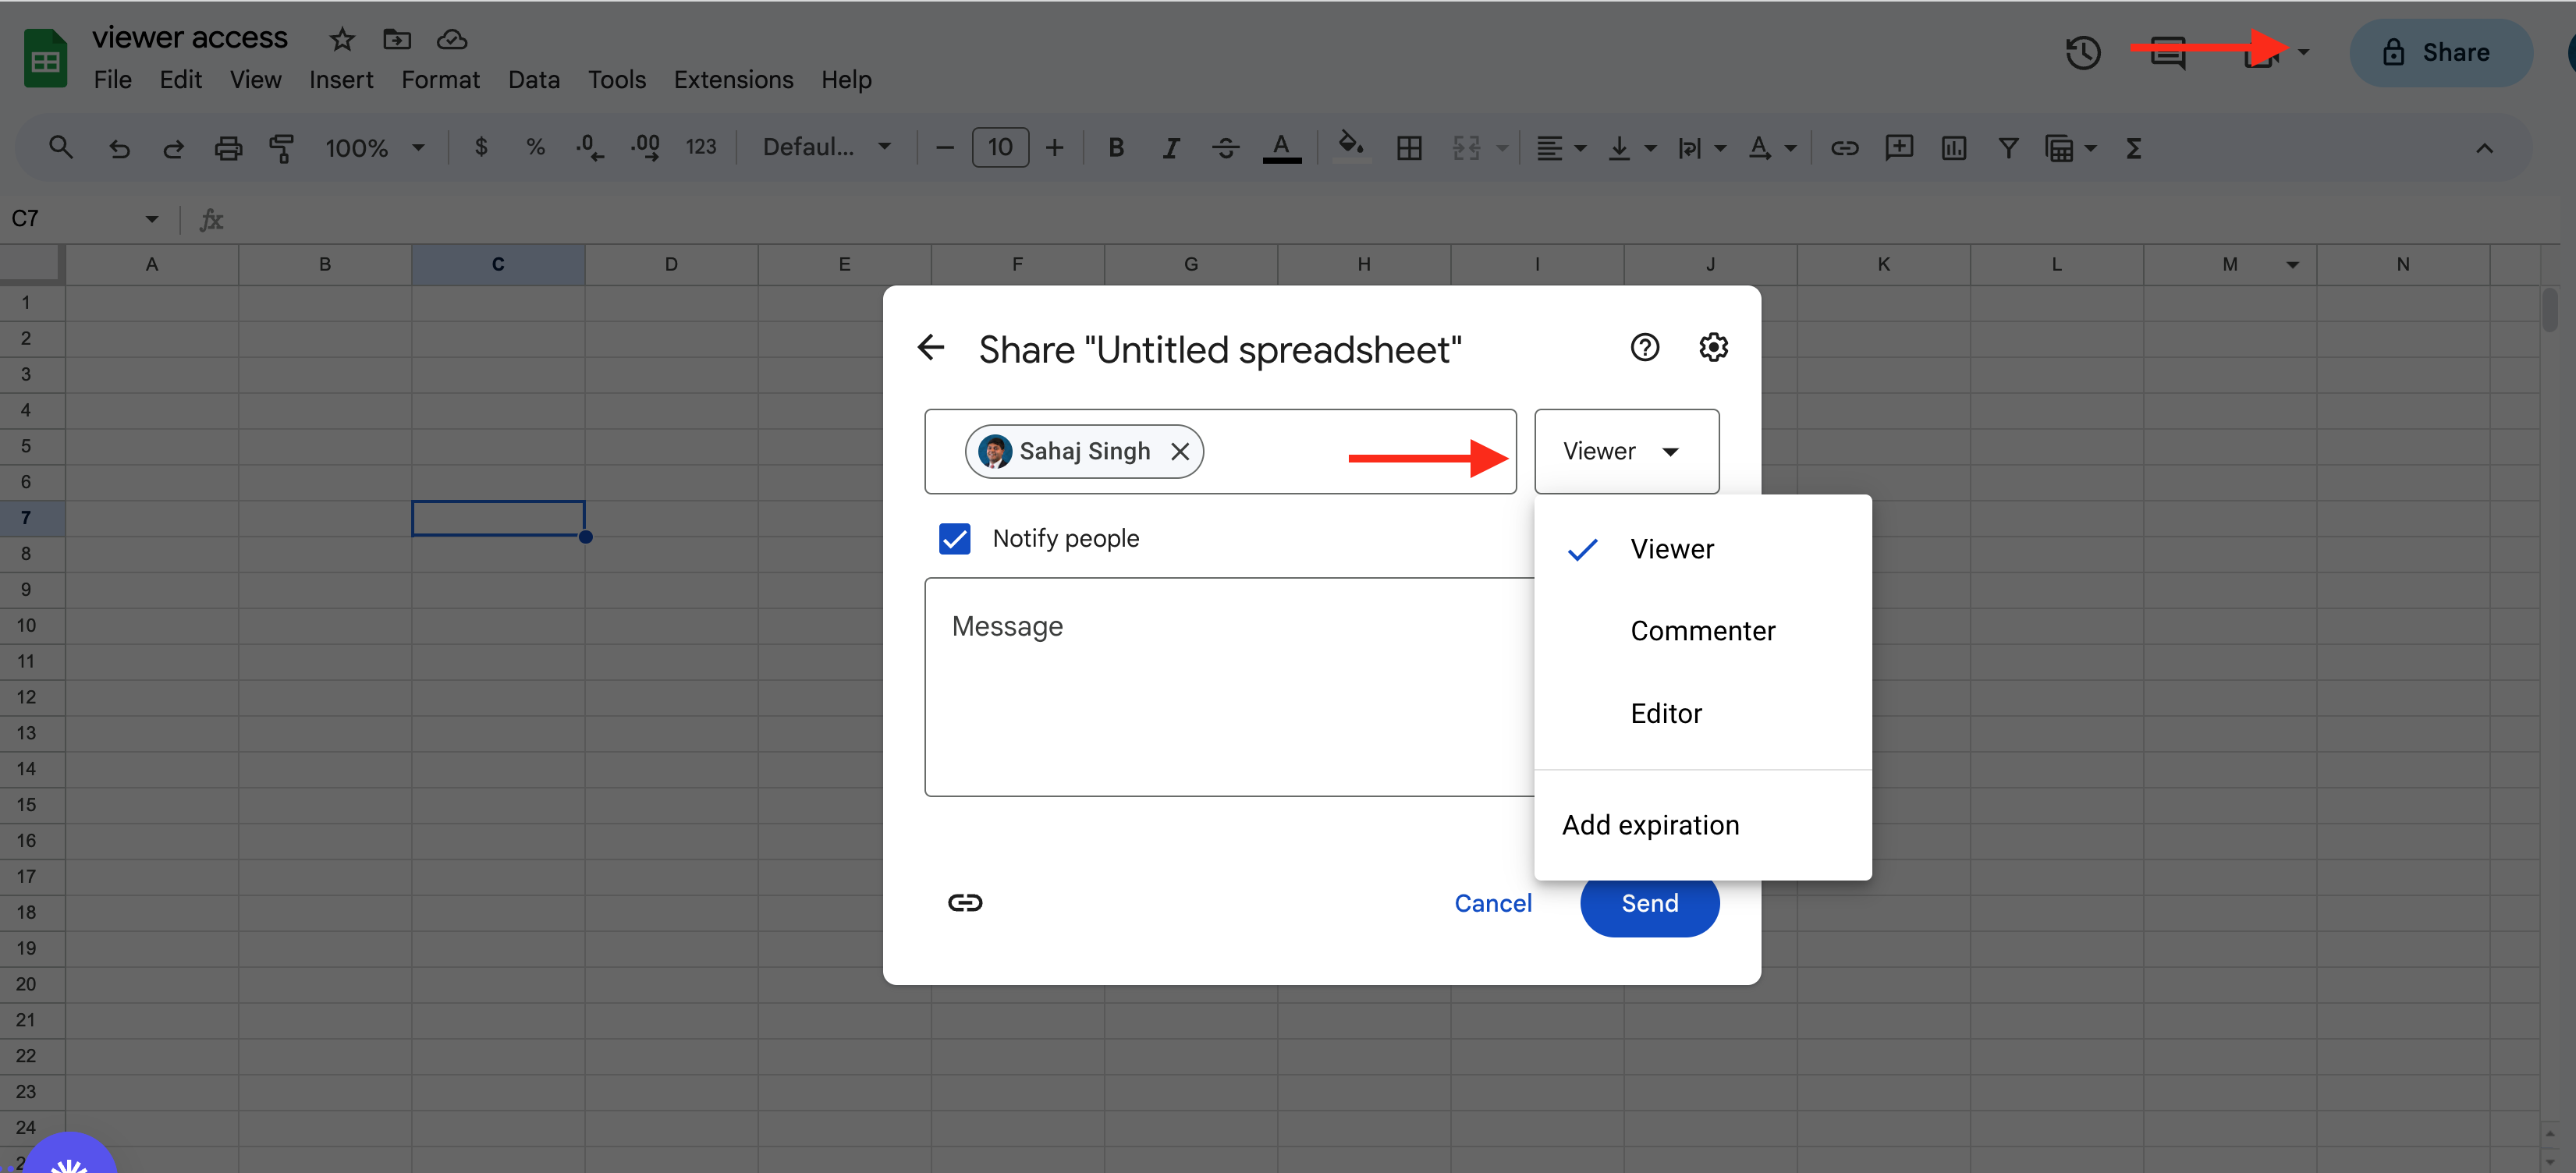Image resolution: width=2576 pixels, height=1173 pixels.
Task: Undo the last action
Action: 119,148
